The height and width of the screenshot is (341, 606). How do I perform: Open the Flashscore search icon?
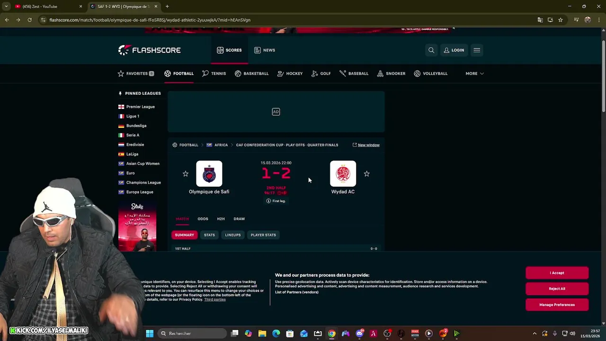click(431, 50)
